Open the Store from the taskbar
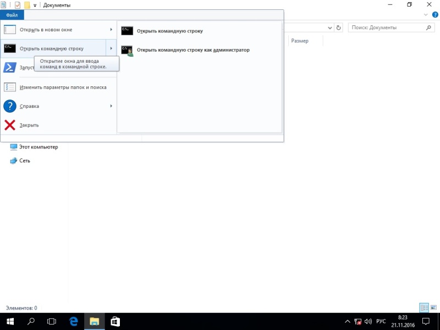The image size is (440, 330). (x=116, y=322)
